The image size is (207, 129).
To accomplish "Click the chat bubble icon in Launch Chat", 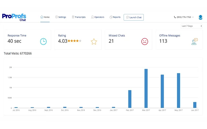I will [127, 17].
